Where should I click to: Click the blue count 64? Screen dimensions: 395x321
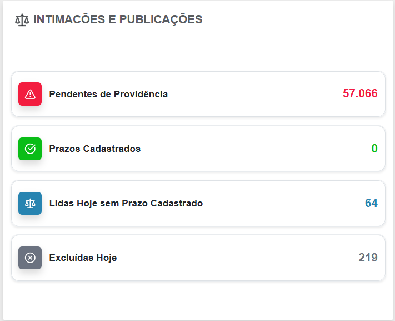pos(371,203)
